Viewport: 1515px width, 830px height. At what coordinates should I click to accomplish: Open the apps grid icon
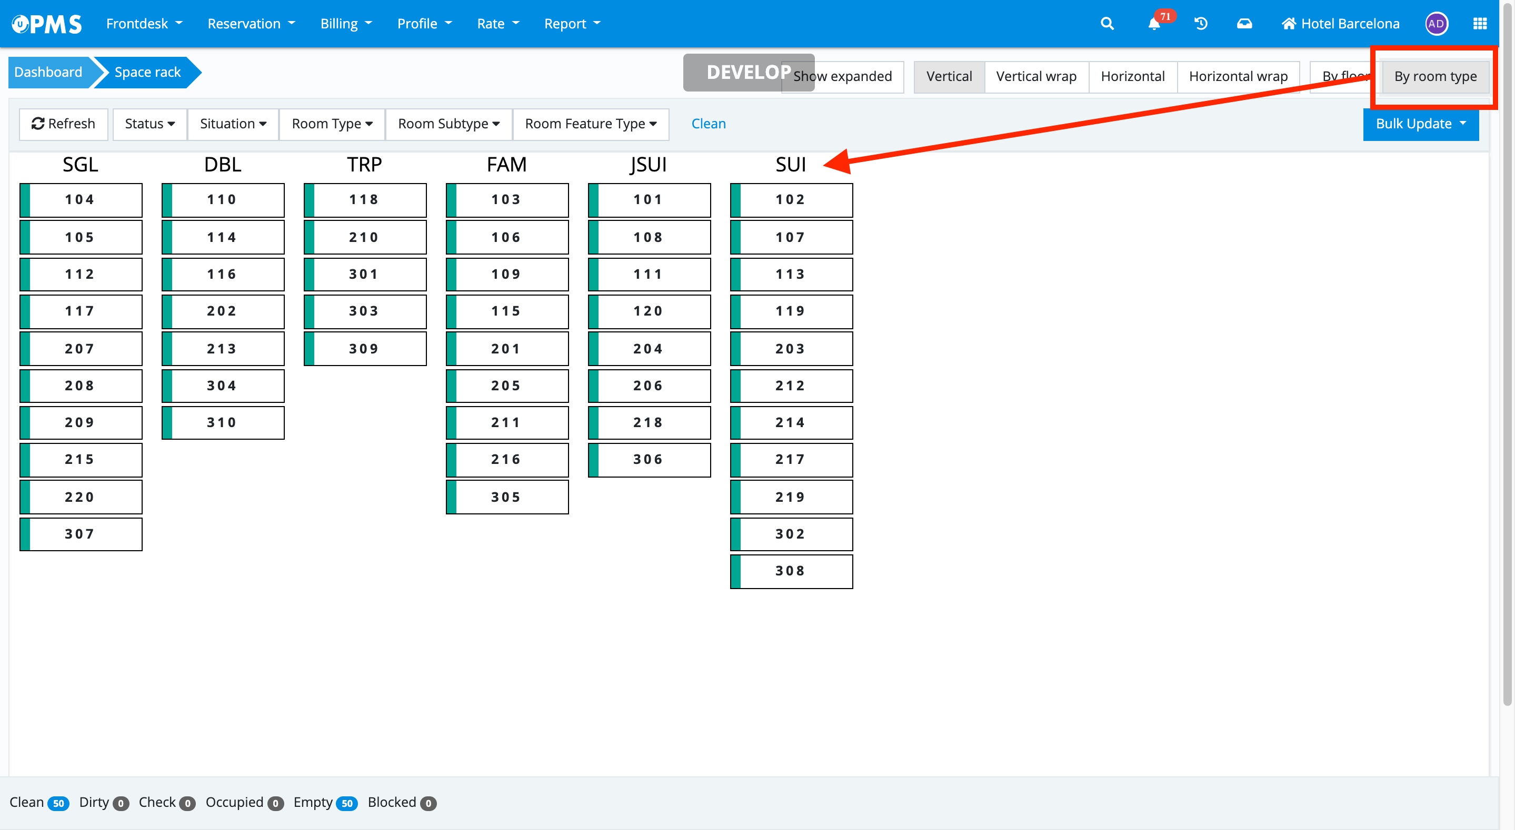tap(1480, 24)
